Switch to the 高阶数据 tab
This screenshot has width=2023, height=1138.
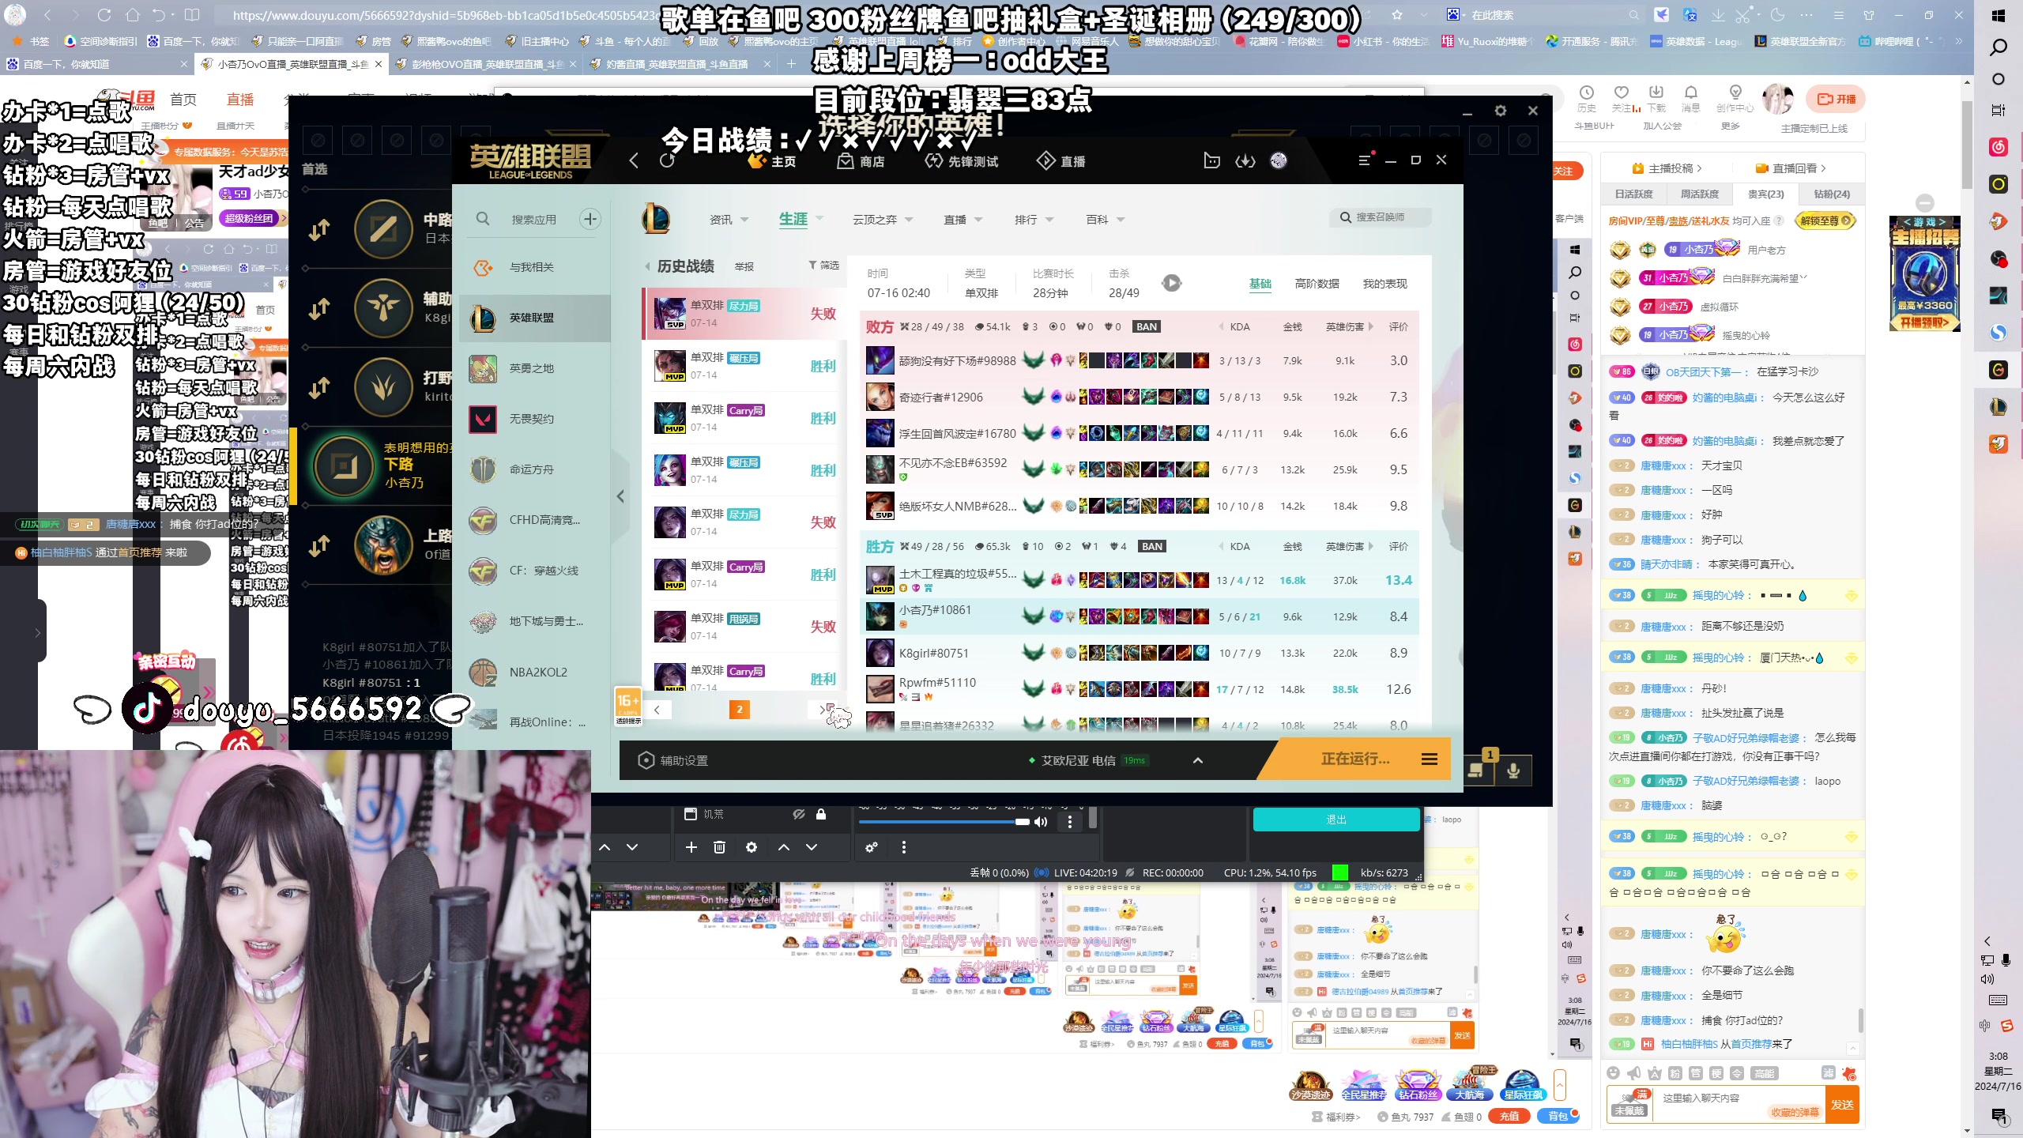pyautogui.click(x=1317, y=283)
